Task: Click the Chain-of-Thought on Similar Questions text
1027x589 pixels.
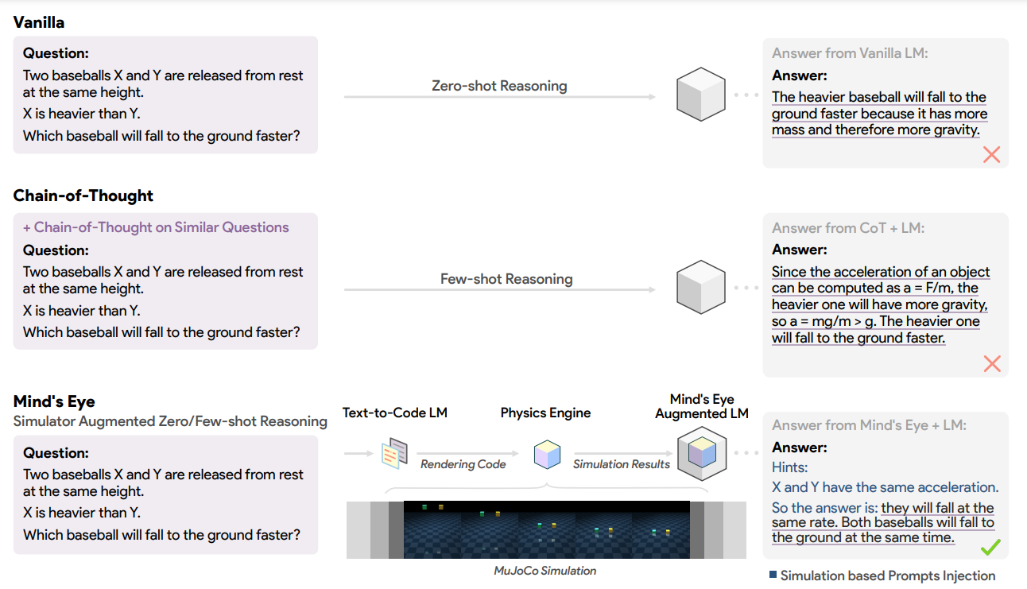Action: (x=156, y=227)
